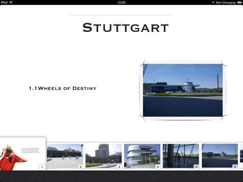Open page 4 thumbnail of silver building
The image size is (243, 182).
[x=142, y=156]
